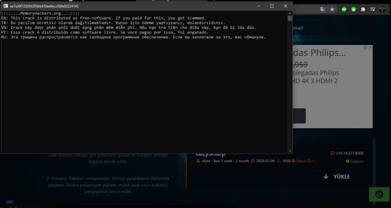
Task: Minimize the console window
Action: 258,6
